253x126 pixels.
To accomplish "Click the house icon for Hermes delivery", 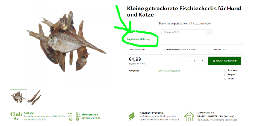I will coord(189,116).
